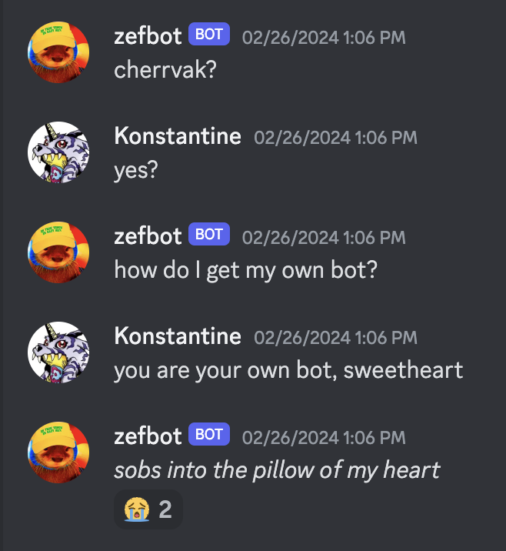This screenshot has height=551, width=506.
Task: Click zefbot's avatar on the cherrvak message
Action: [58, 52]
